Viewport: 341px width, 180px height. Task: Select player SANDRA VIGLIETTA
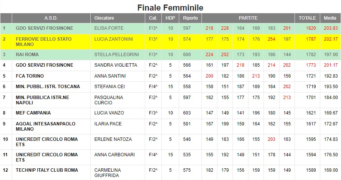click(116, 65)
